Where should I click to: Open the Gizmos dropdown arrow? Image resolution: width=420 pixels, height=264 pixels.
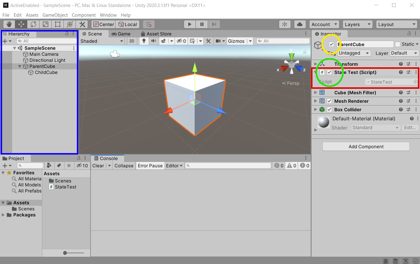point(250,41)
